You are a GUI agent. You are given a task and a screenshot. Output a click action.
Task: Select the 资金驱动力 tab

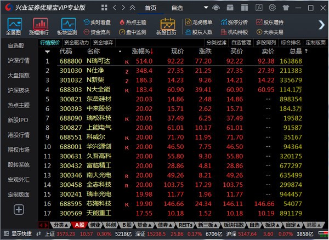76,43
